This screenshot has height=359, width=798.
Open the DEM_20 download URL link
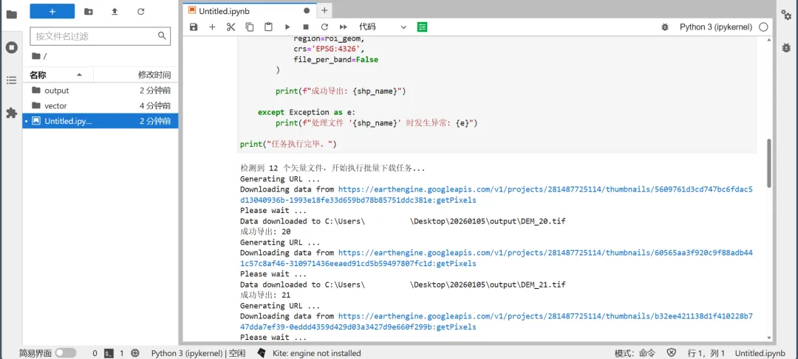(545, 195)
